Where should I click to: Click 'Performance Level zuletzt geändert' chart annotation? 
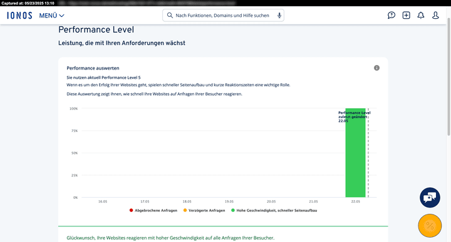pyautogui.click(x=354, y=117)
